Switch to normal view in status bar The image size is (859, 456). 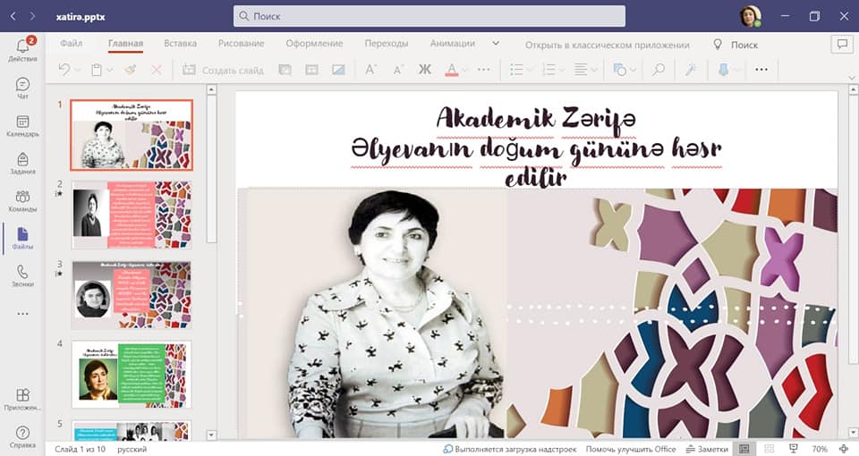coord(744,449)
